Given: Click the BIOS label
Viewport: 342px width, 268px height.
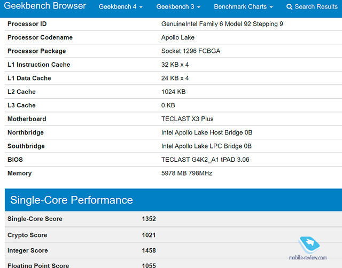Looking at the screenshot, I should click(15, 160).
